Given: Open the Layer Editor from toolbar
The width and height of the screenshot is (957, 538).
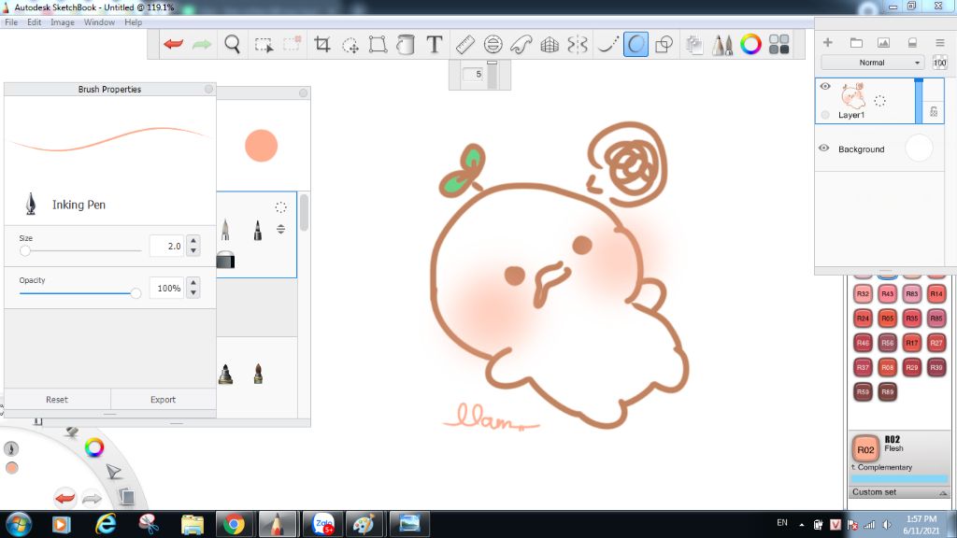Looking at the screenshot, I should [694, 44].
